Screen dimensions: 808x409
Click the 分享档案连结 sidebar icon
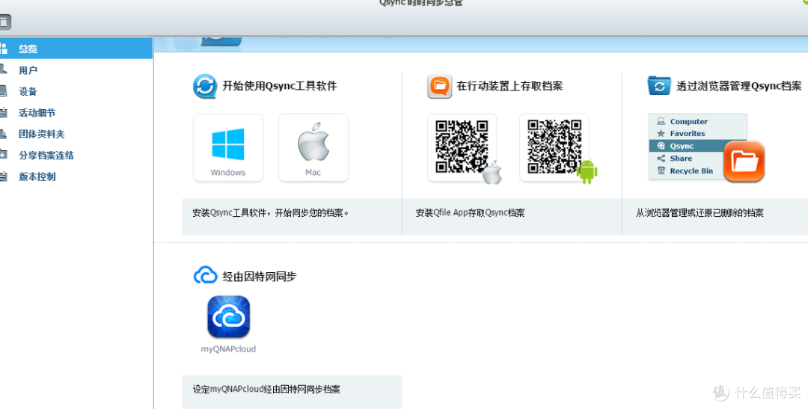(x=3, y=155)
